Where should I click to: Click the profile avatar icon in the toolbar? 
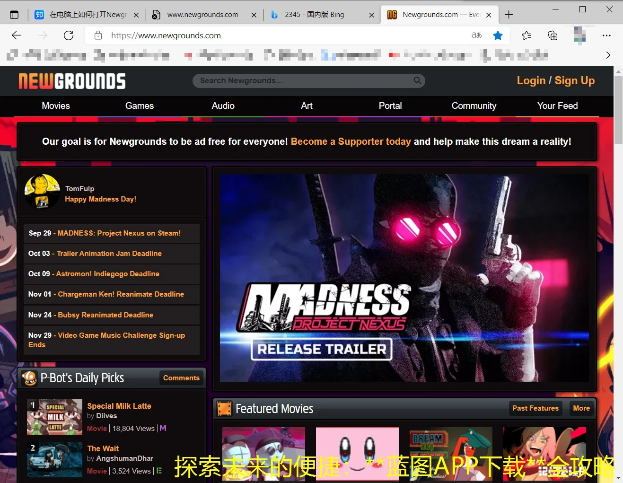tap(579, 35)
